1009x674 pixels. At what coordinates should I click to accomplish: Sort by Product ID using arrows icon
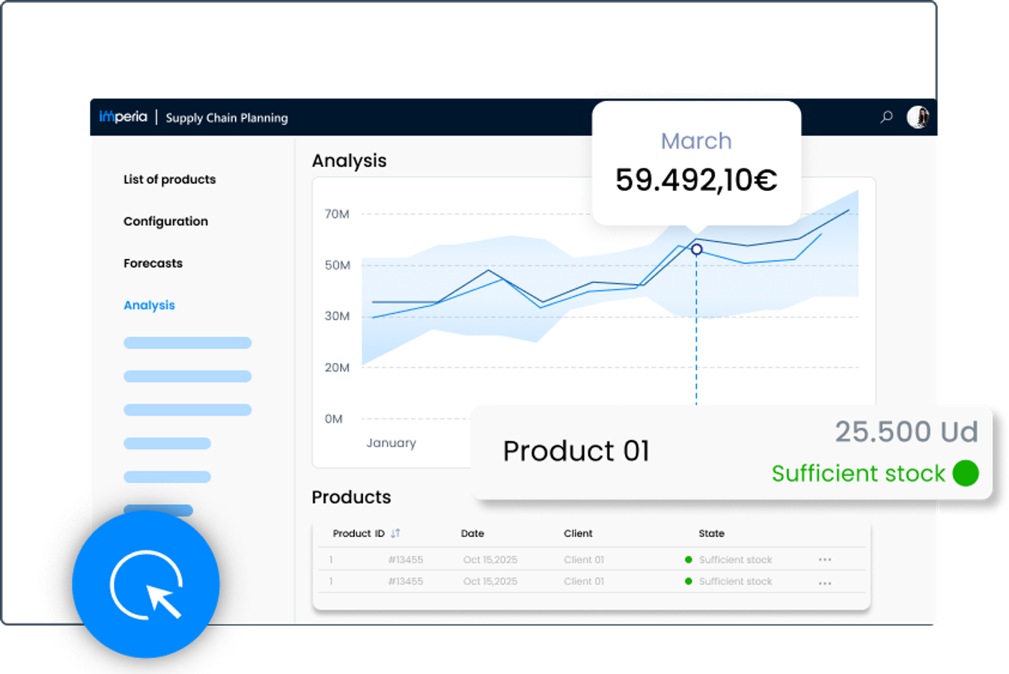point(395,533)
